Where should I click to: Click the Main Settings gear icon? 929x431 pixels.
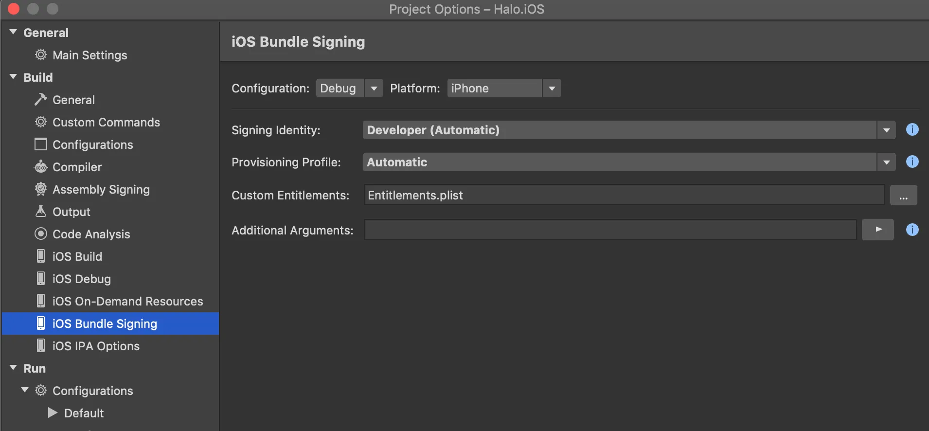[41, 55]
